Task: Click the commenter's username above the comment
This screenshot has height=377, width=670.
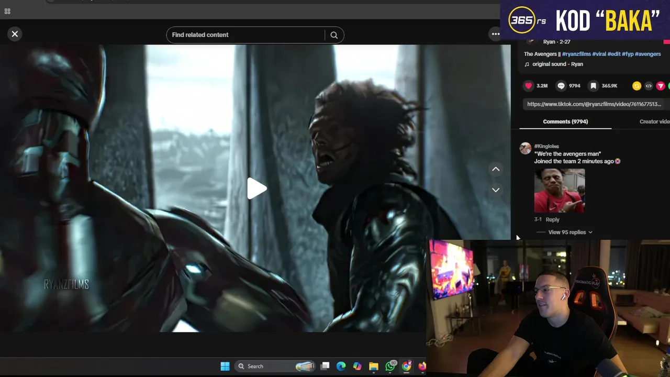Action: pos(546,146)
